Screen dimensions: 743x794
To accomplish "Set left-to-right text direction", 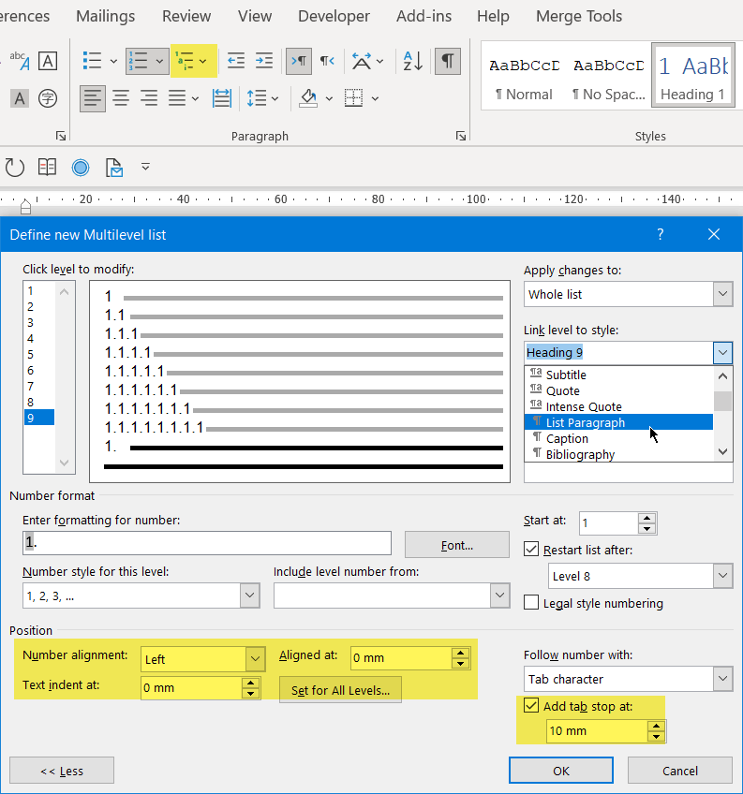I will pos(299,61).
